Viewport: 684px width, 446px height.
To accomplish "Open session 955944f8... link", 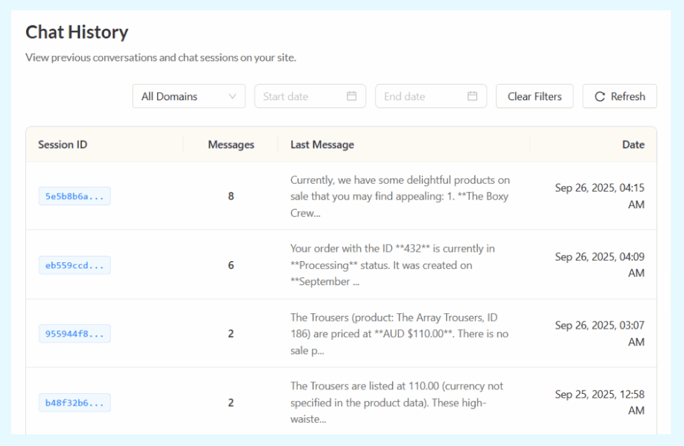I will pyautogui.click(x=74, y=334).
